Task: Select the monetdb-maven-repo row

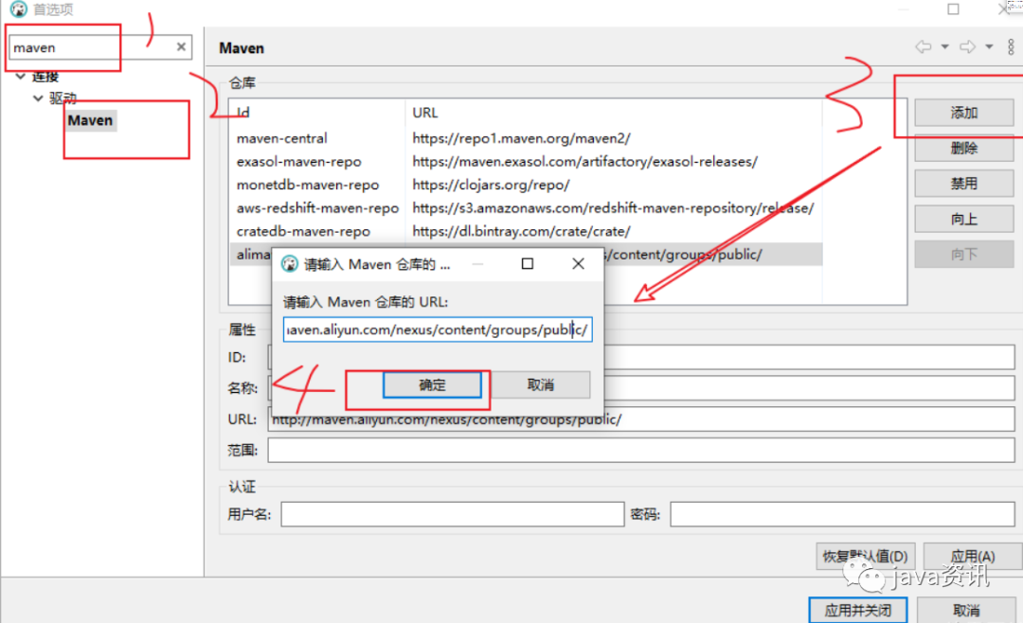Action: click(525, 186)
